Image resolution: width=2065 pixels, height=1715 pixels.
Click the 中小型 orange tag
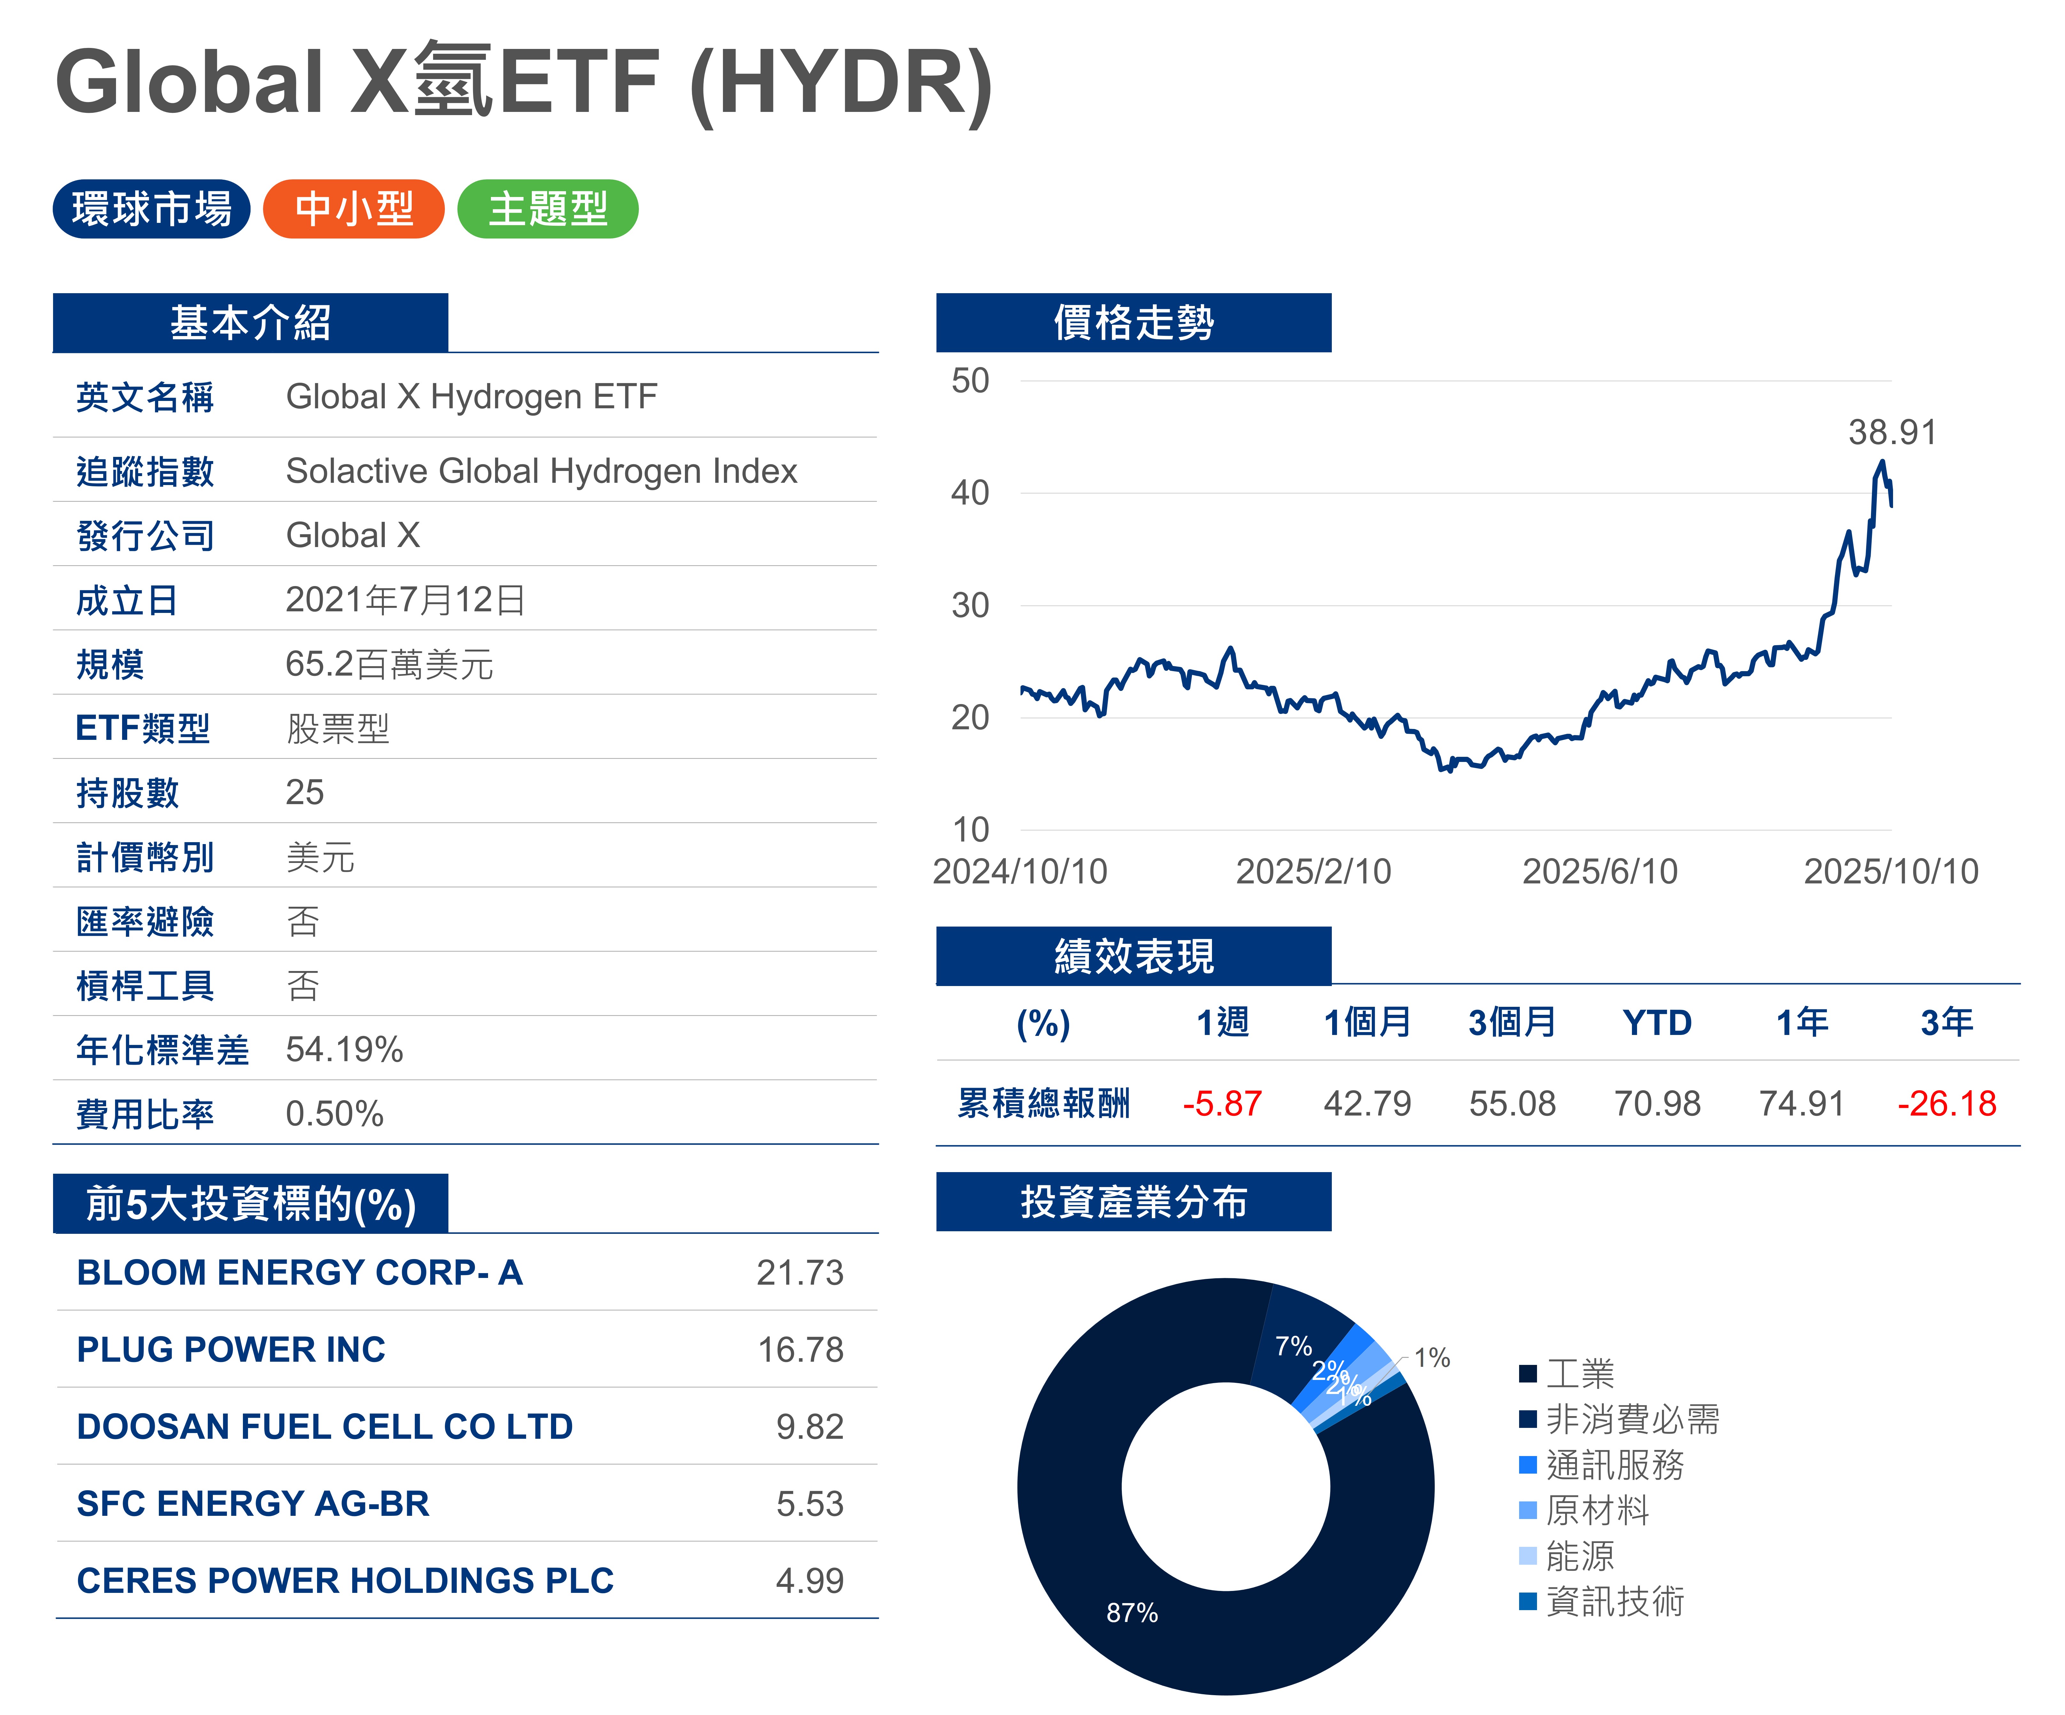(x=354, y=208)
